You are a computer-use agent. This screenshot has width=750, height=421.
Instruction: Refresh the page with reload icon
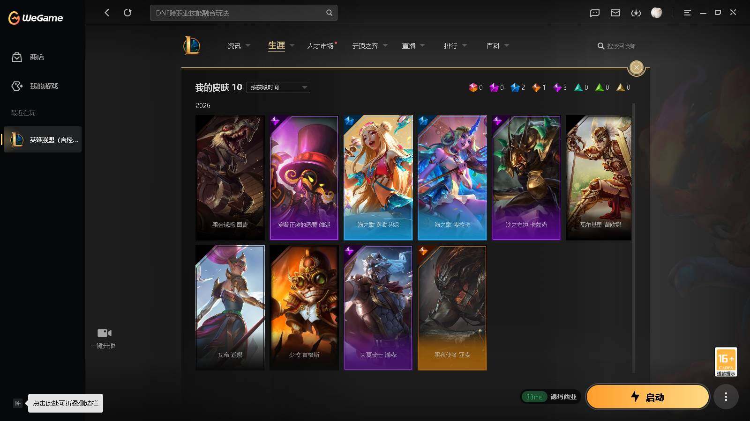[127, 13]
